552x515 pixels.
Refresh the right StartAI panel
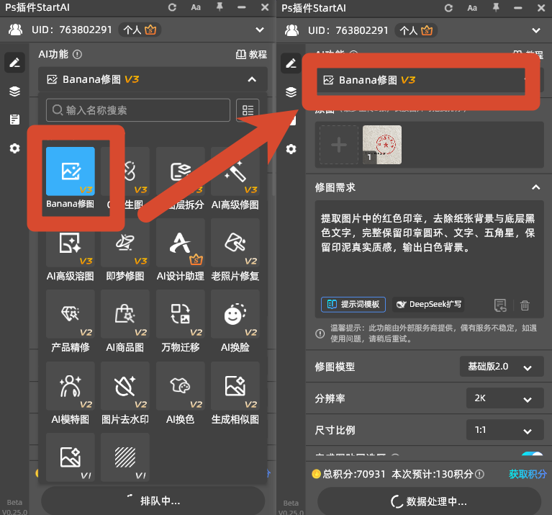(x=448, y=8)
